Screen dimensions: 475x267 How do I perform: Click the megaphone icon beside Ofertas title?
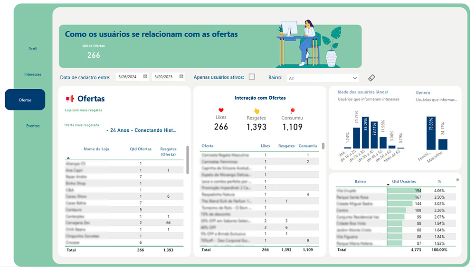pyautogui.click(x=70, y=99)
